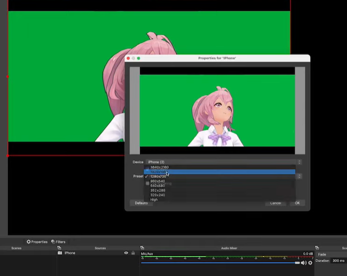The image size is (347, 276).
Task: Toggle the lock on iPhone source
Action: pos(133,253)
